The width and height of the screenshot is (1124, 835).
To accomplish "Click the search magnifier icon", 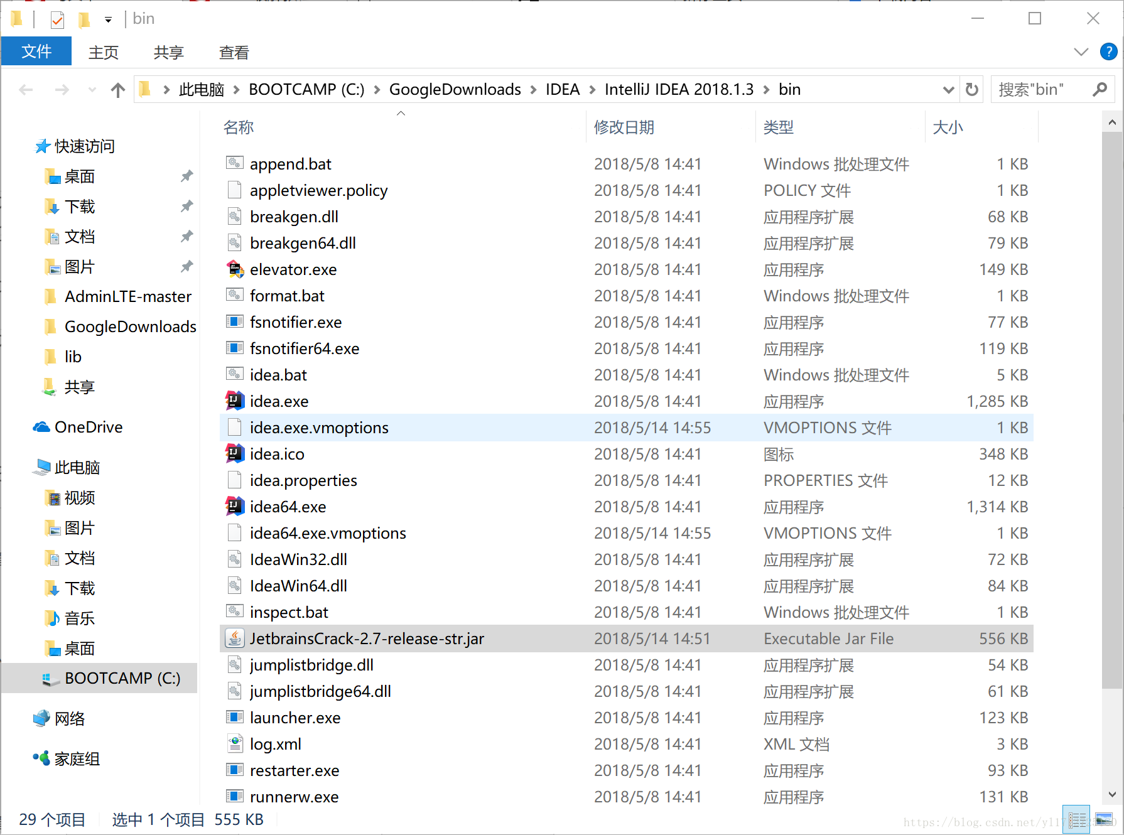I will coord(1100,90).
